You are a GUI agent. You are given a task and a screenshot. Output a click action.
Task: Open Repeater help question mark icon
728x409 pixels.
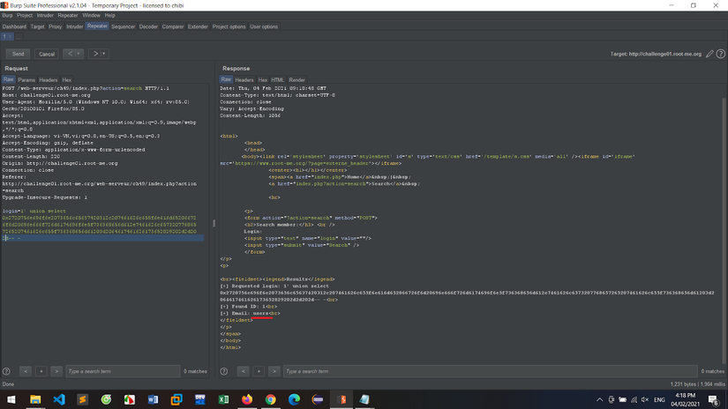point(721,54)
